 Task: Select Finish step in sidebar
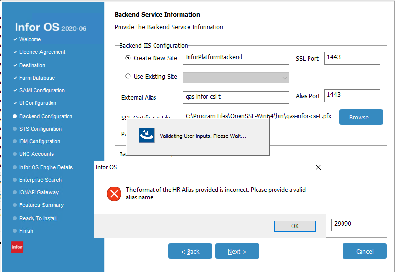(x=26, y=231)
